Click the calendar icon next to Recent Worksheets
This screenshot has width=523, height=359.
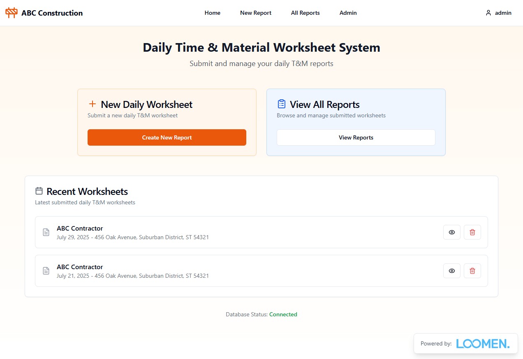pos(39,191)
